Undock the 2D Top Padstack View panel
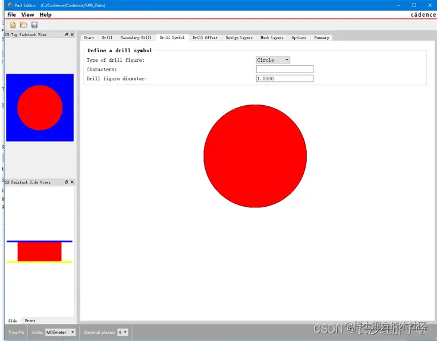The image size is (437, 341). (x=67, y=34)
